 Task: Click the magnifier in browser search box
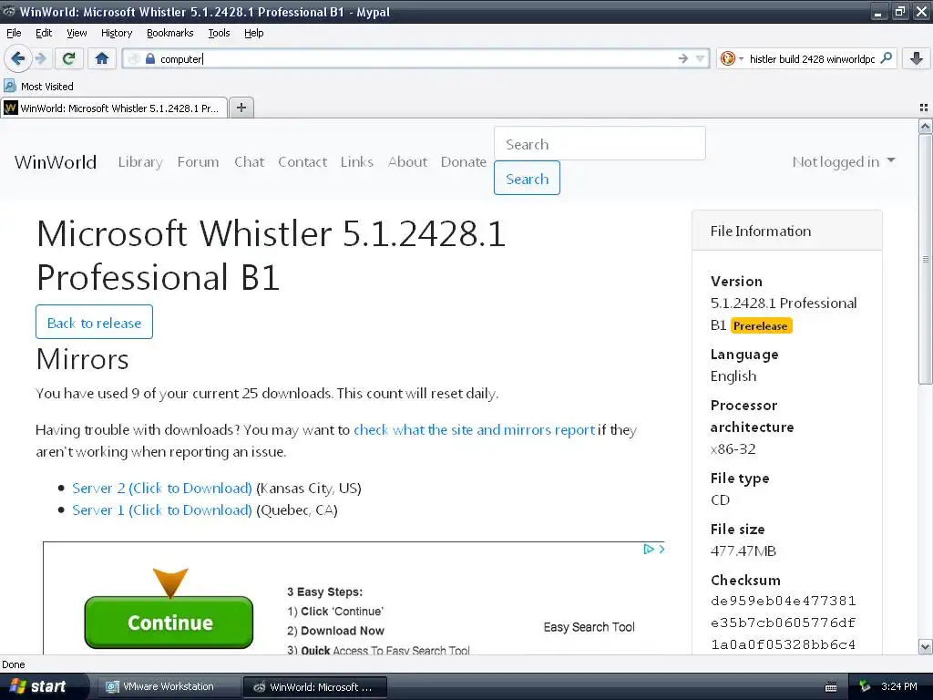click(886, 58)
